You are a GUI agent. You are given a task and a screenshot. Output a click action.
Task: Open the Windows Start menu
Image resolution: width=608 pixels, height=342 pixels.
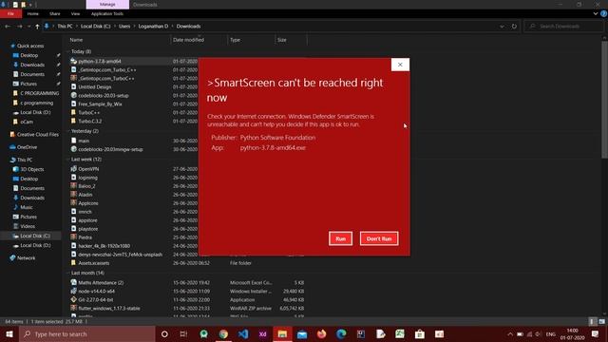tap(9, 333)
